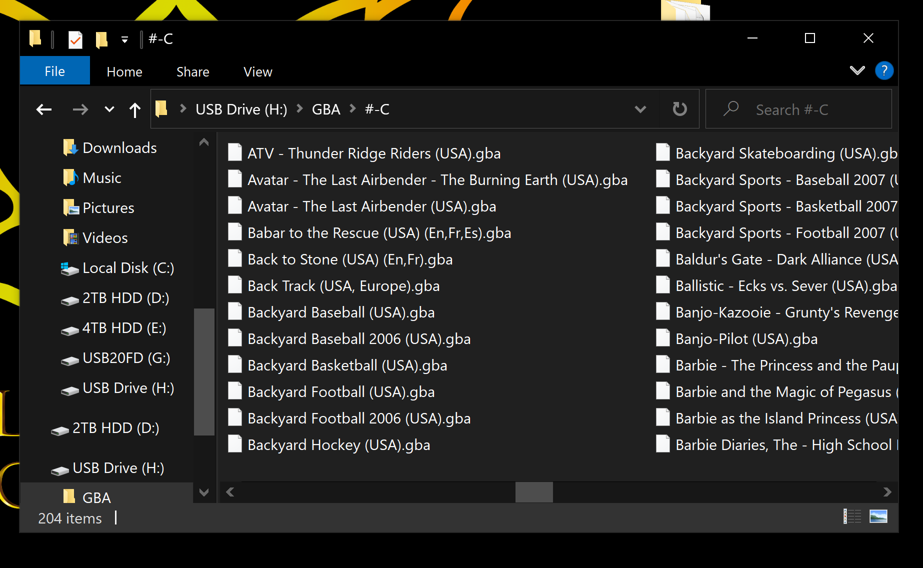
Task: Select Baldur's Gate - Dark Alliance file name
Action: (786, 259)
